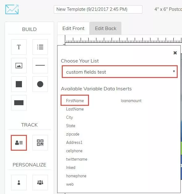Close the variable data popup
Viewport: 182px width, 194px height.
(x=175, y=53)
